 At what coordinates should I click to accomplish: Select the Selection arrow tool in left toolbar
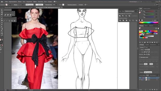[x=2, y=10]
